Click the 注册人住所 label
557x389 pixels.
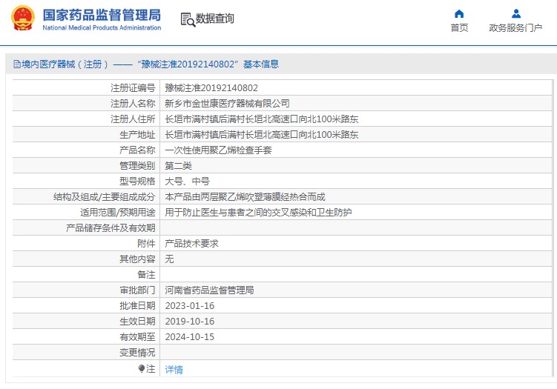click(133, 119)
